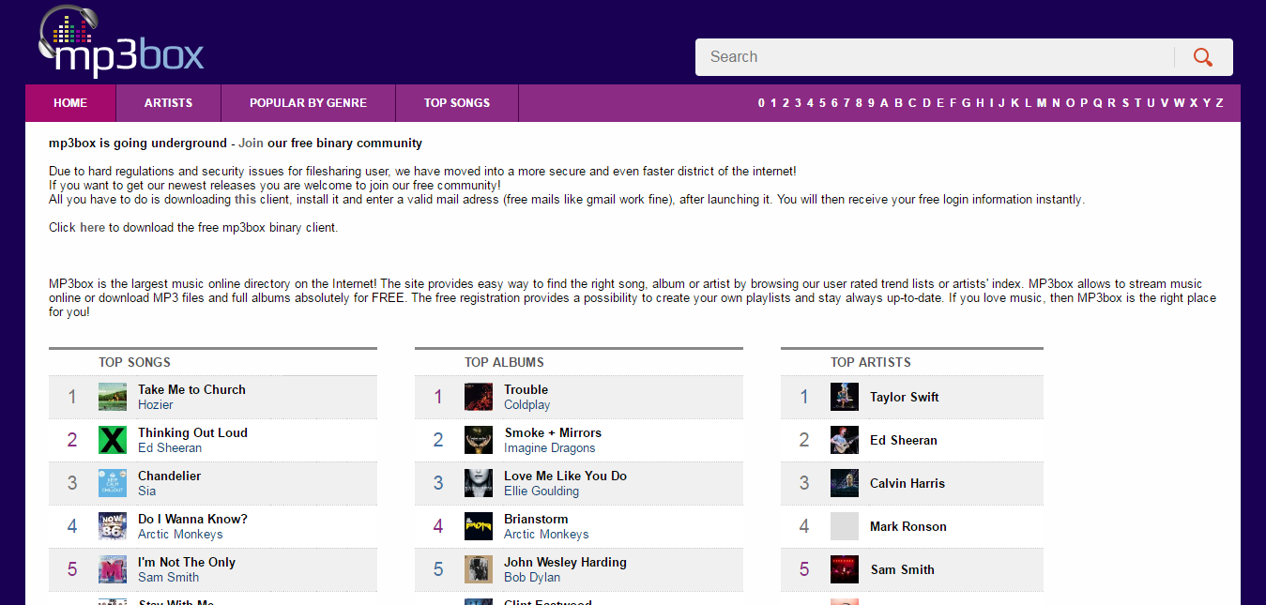Screen dimensions: 1266x605
Task: Open Calvin Harris name in Top Artists
Action: (908, 483)
